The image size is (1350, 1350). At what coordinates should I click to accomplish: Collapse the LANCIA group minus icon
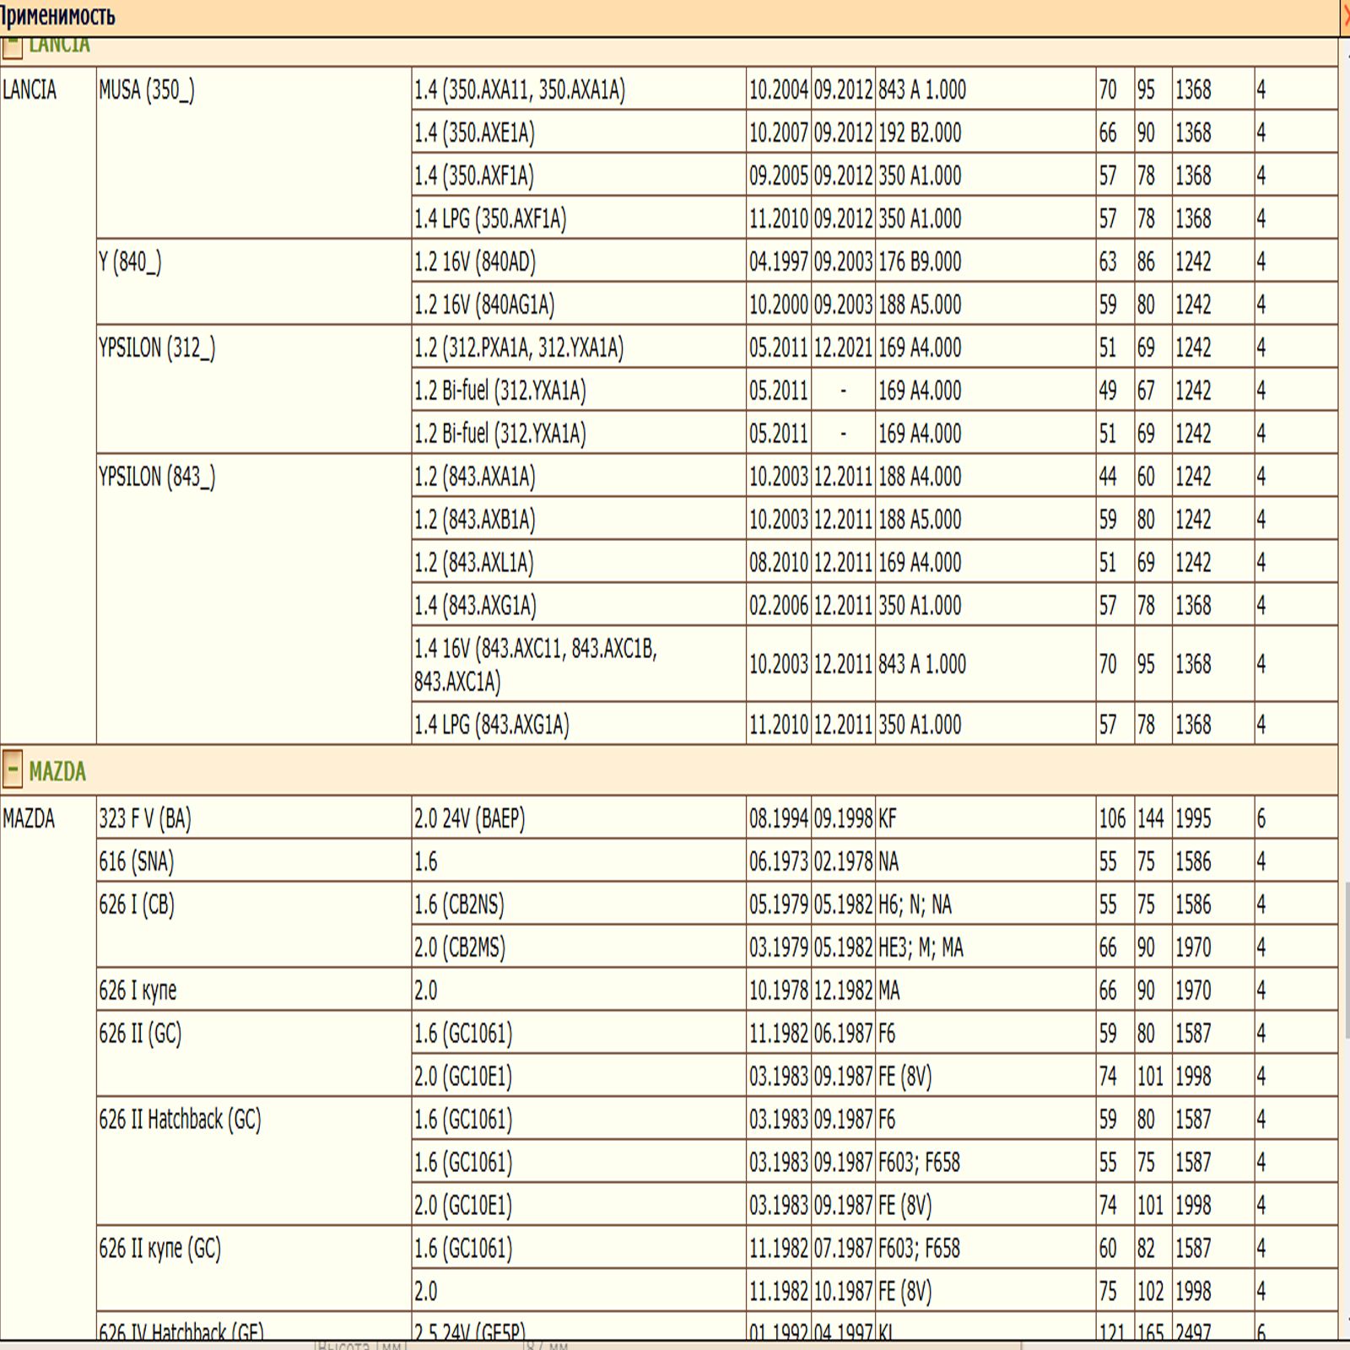click(12, 48)
